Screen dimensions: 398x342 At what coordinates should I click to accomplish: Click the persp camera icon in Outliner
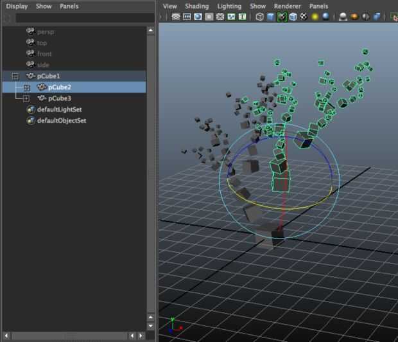click(x=30, y=32)
